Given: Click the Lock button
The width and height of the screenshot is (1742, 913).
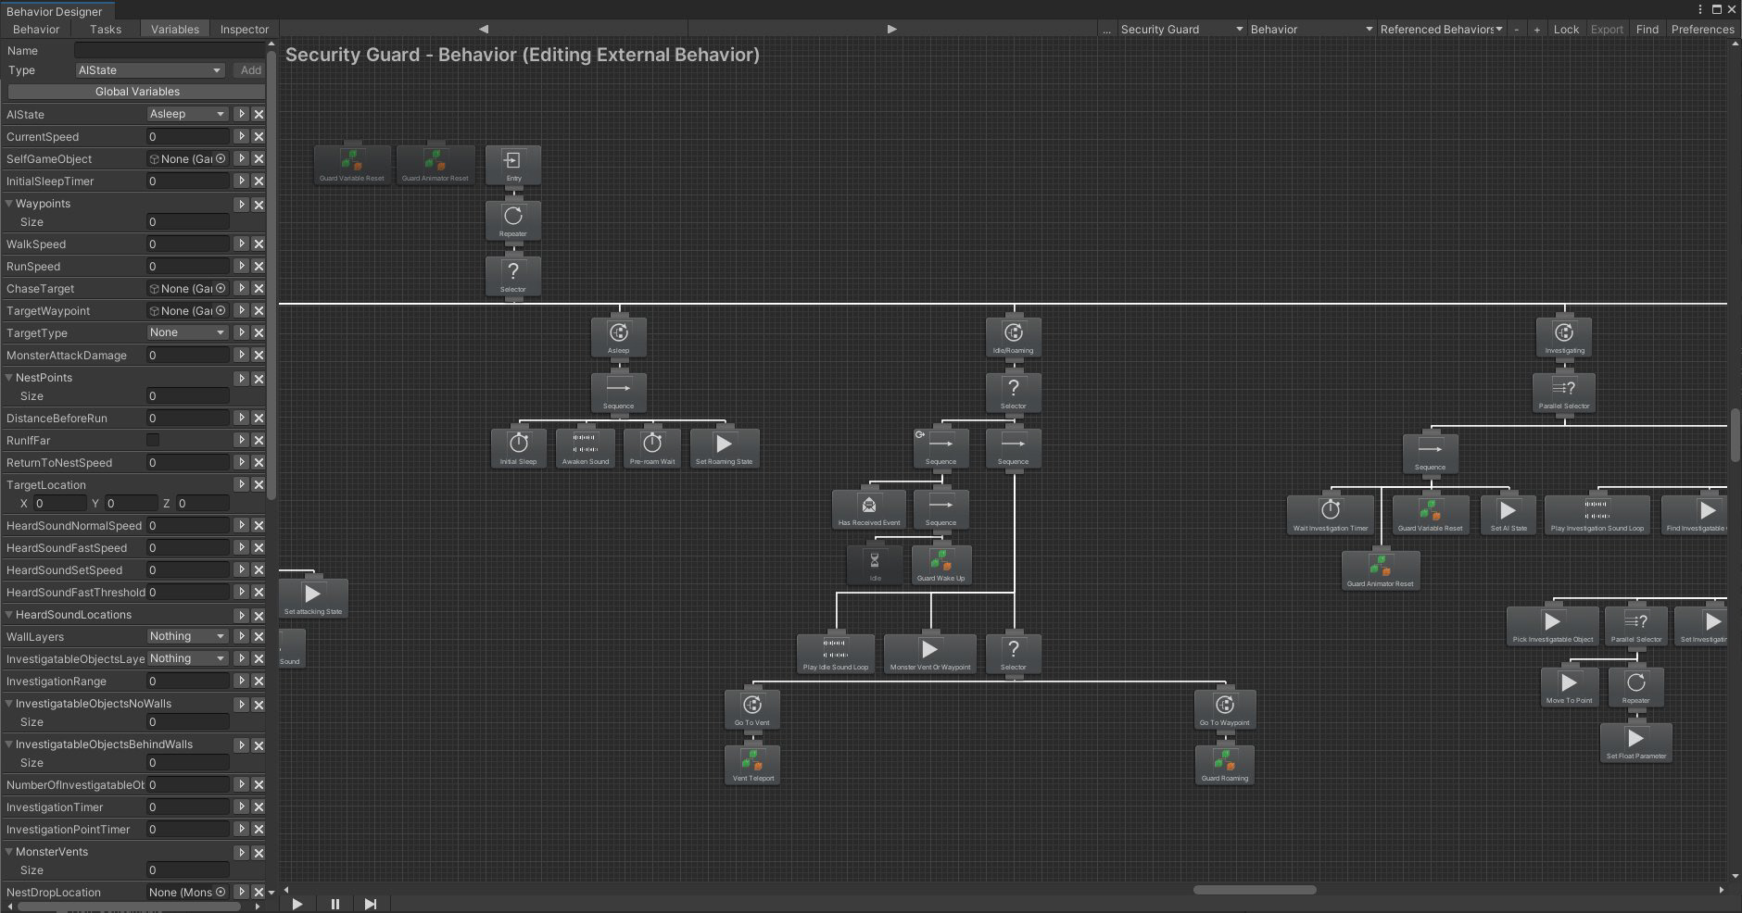Looking at the screenshot, I should click(1566, 30).
